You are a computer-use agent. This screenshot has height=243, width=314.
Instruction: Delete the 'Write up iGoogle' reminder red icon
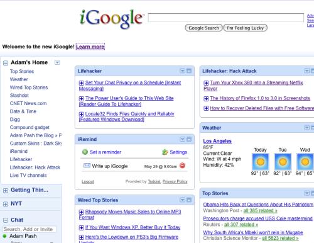183,166
